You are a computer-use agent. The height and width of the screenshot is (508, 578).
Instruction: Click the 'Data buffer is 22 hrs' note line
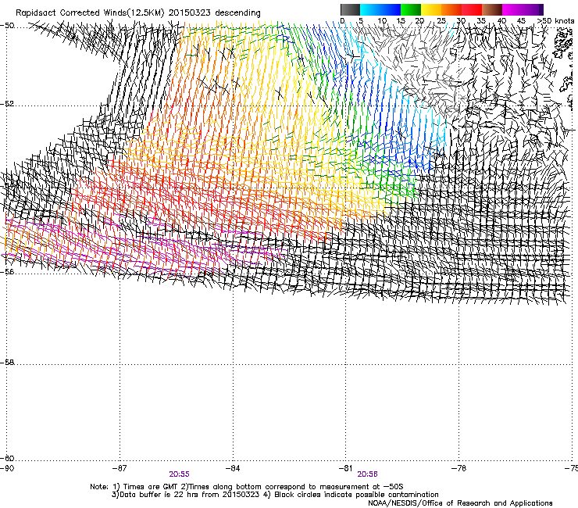(275, 495)
